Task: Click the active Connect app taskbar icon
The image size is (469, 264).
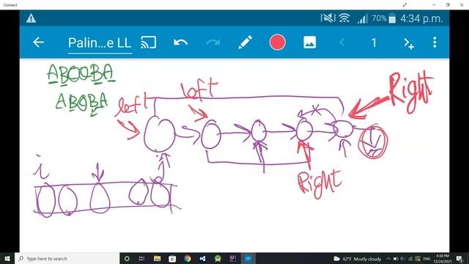Action: [x=248, y=258]
